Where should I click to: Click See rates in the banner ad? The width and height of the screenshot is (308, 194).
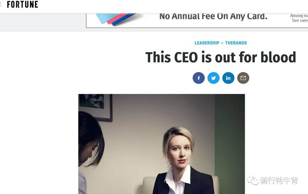coord(300,20)
